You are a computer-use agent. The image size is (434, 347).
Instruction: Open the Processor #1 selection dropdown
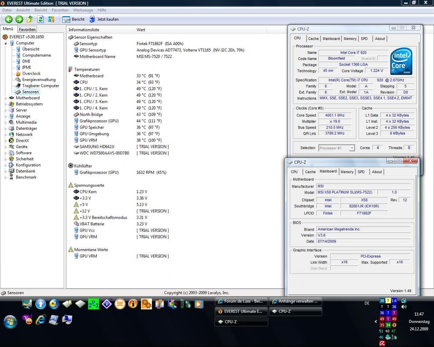337,148
